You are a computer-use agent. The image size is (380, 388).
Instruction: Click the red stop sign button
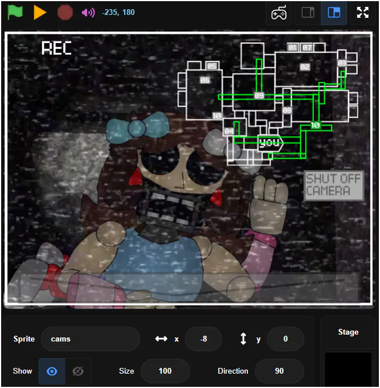pyautogui.click(x=65, y=13)
